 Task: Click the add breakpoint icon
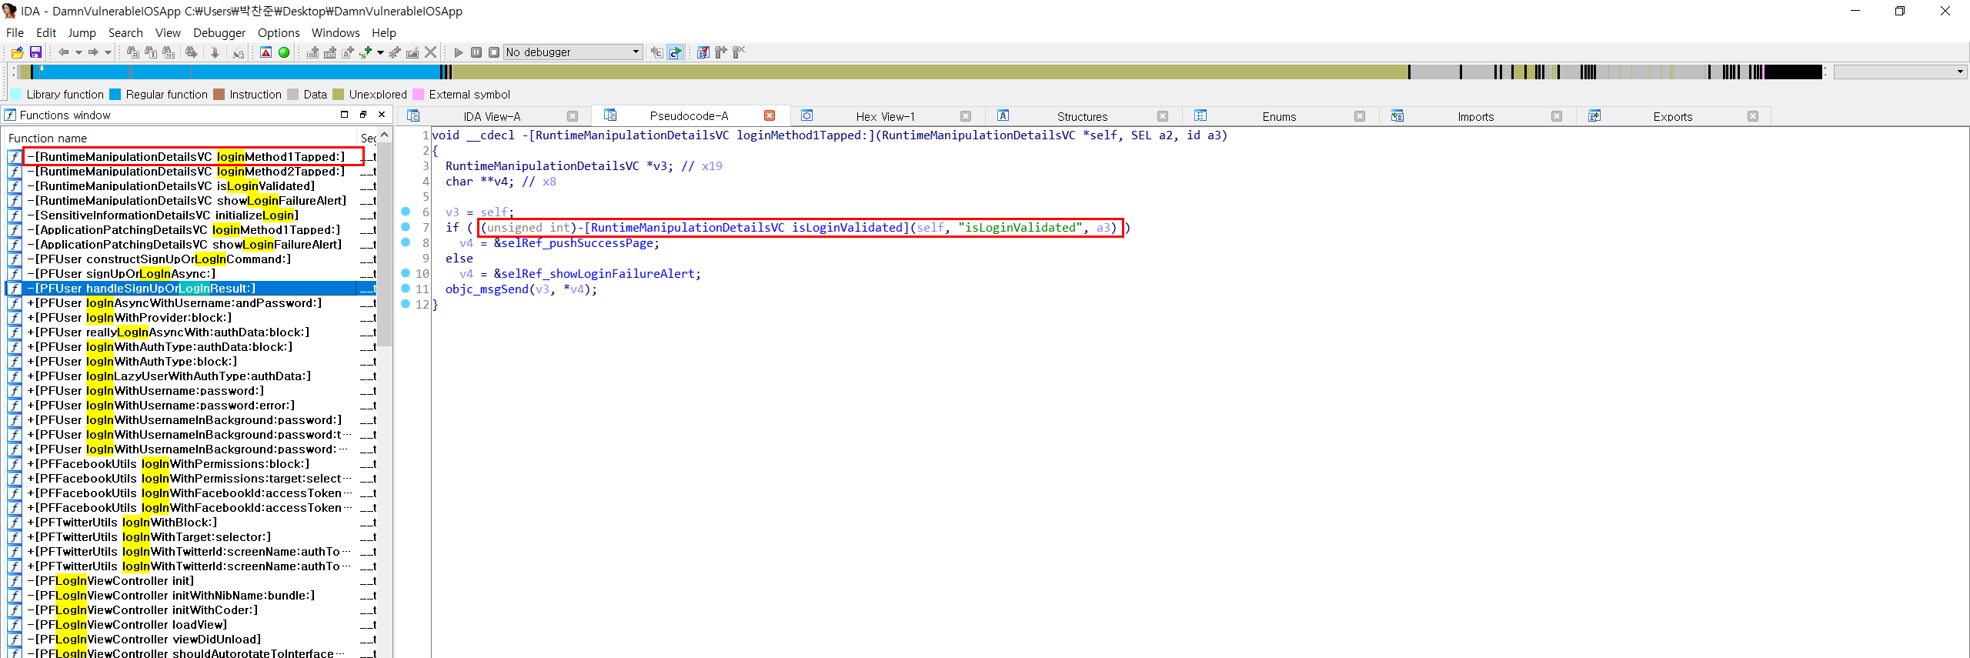click(x=721, y=52)
